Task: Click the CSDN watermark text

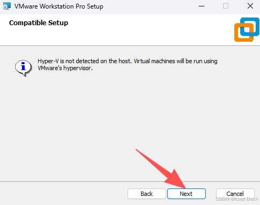Action: [x=237, y=199]
